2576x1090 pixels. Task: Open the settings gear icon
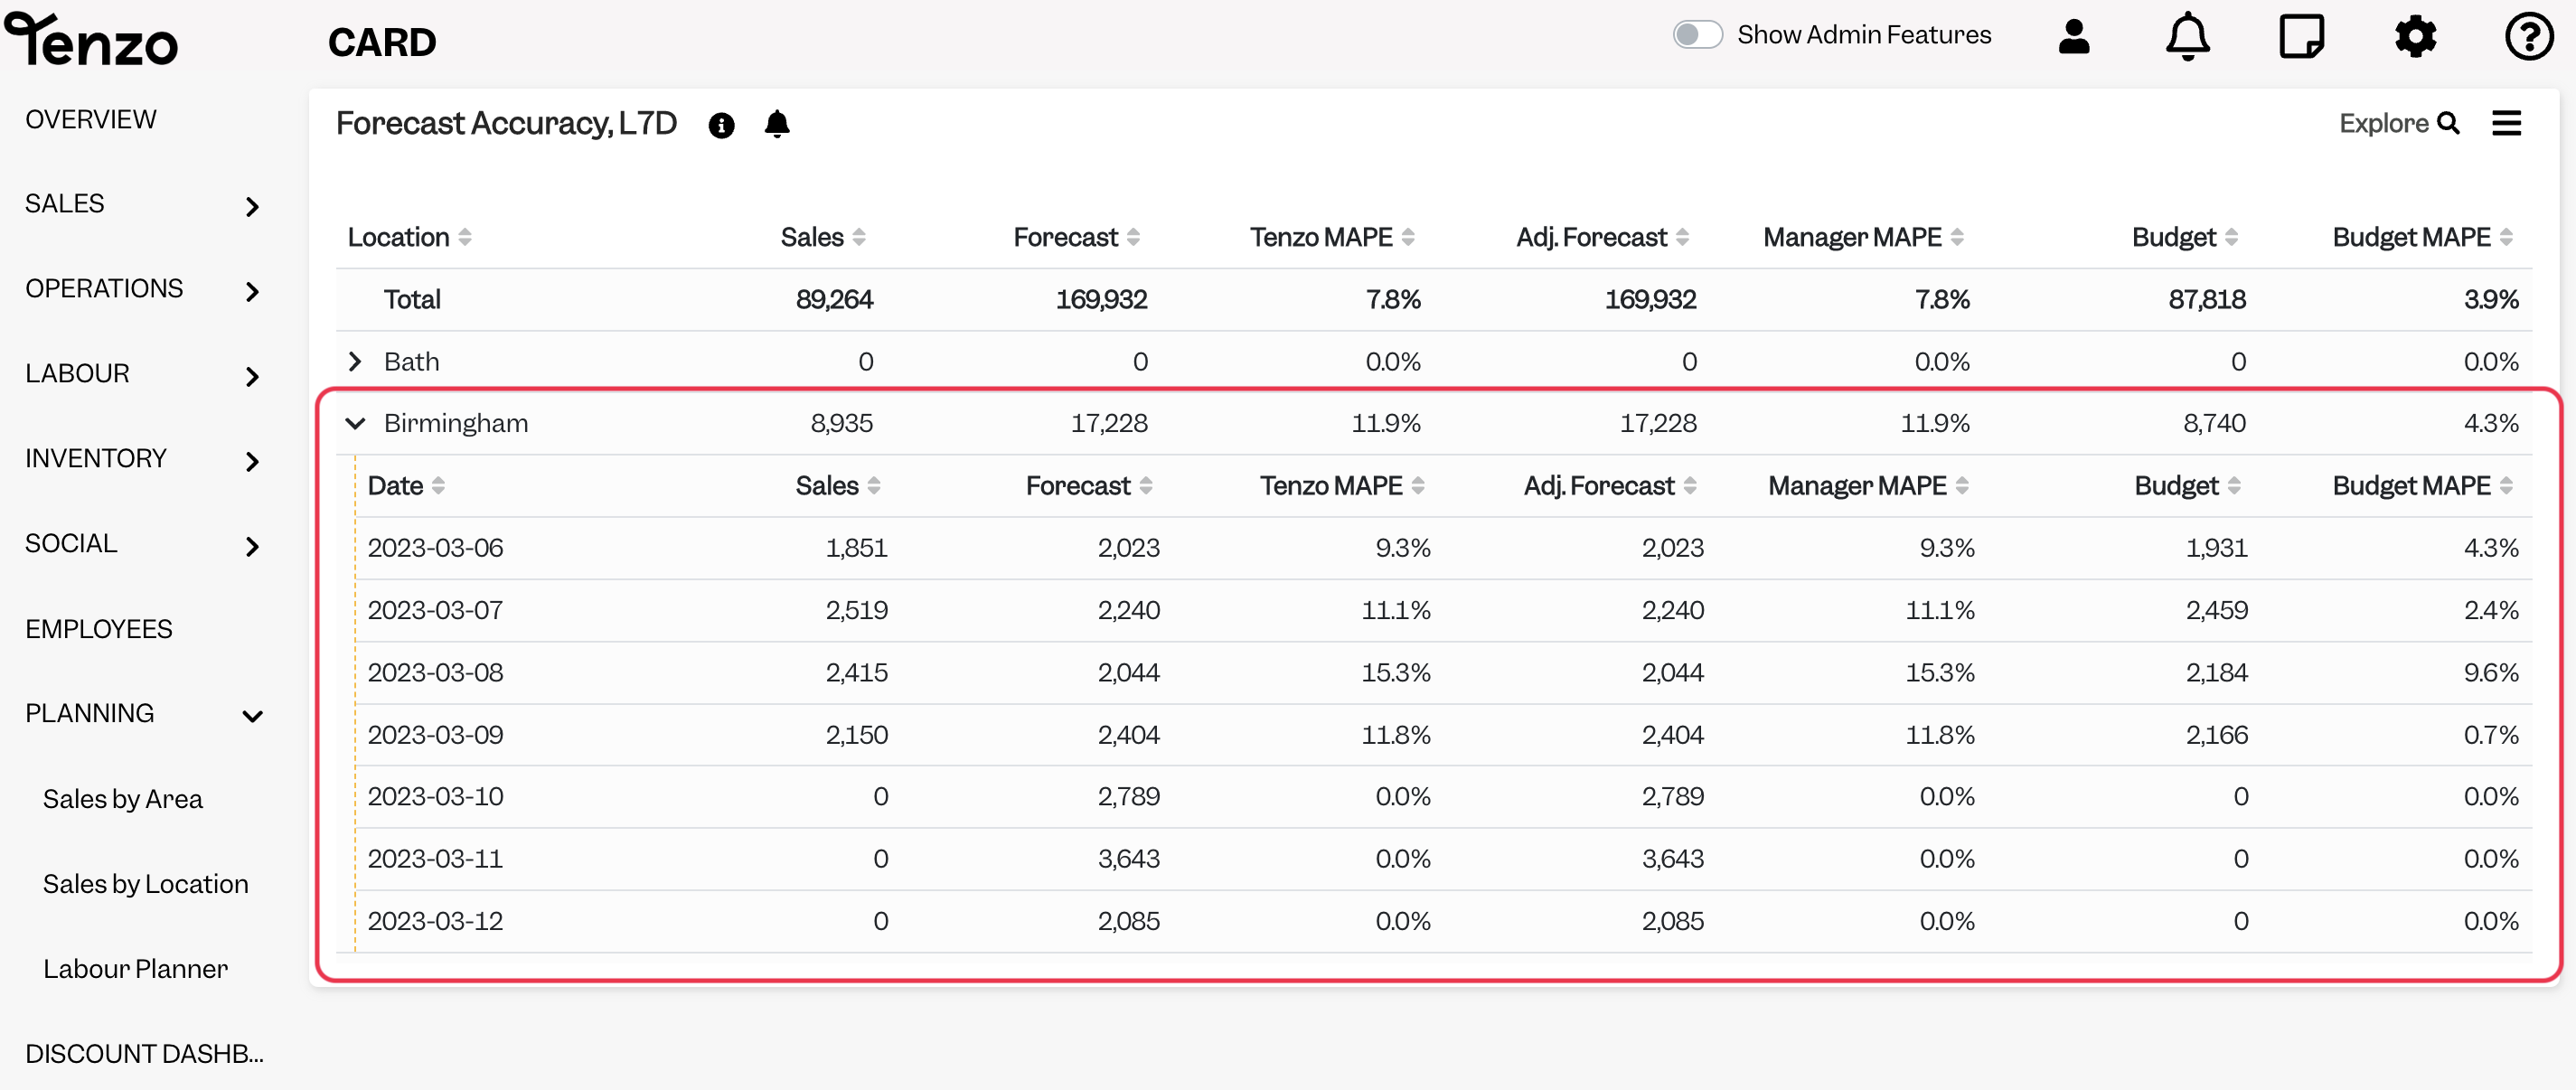pos(2415,36)
